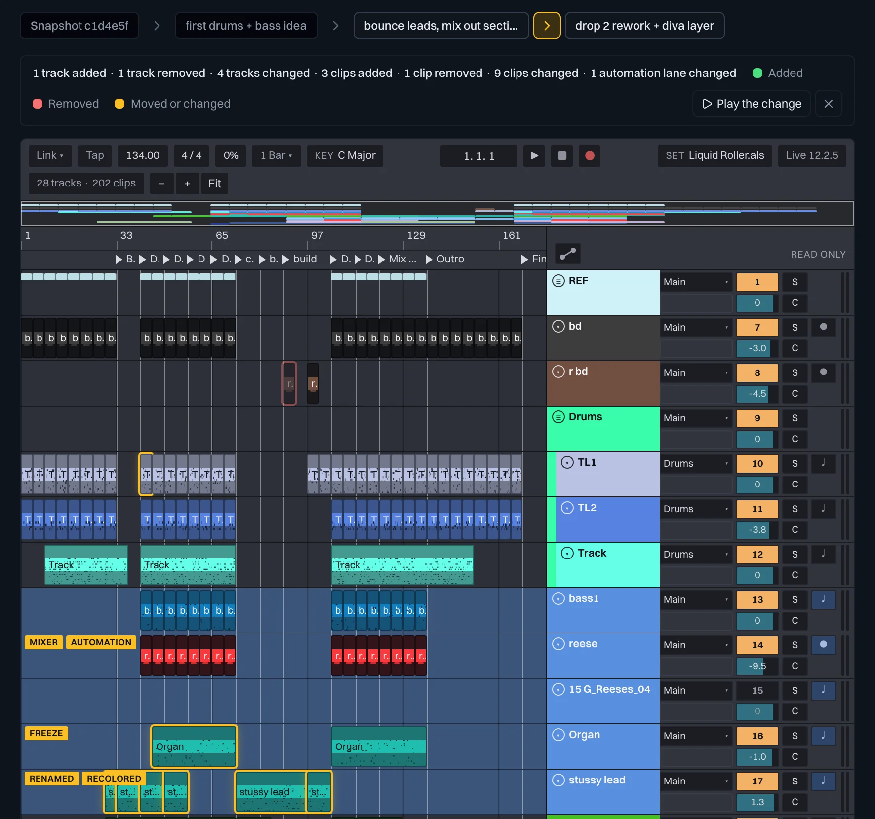This screenshot has height=819, width=875.
Task: Click the REF group track icon
Action: 558,281
